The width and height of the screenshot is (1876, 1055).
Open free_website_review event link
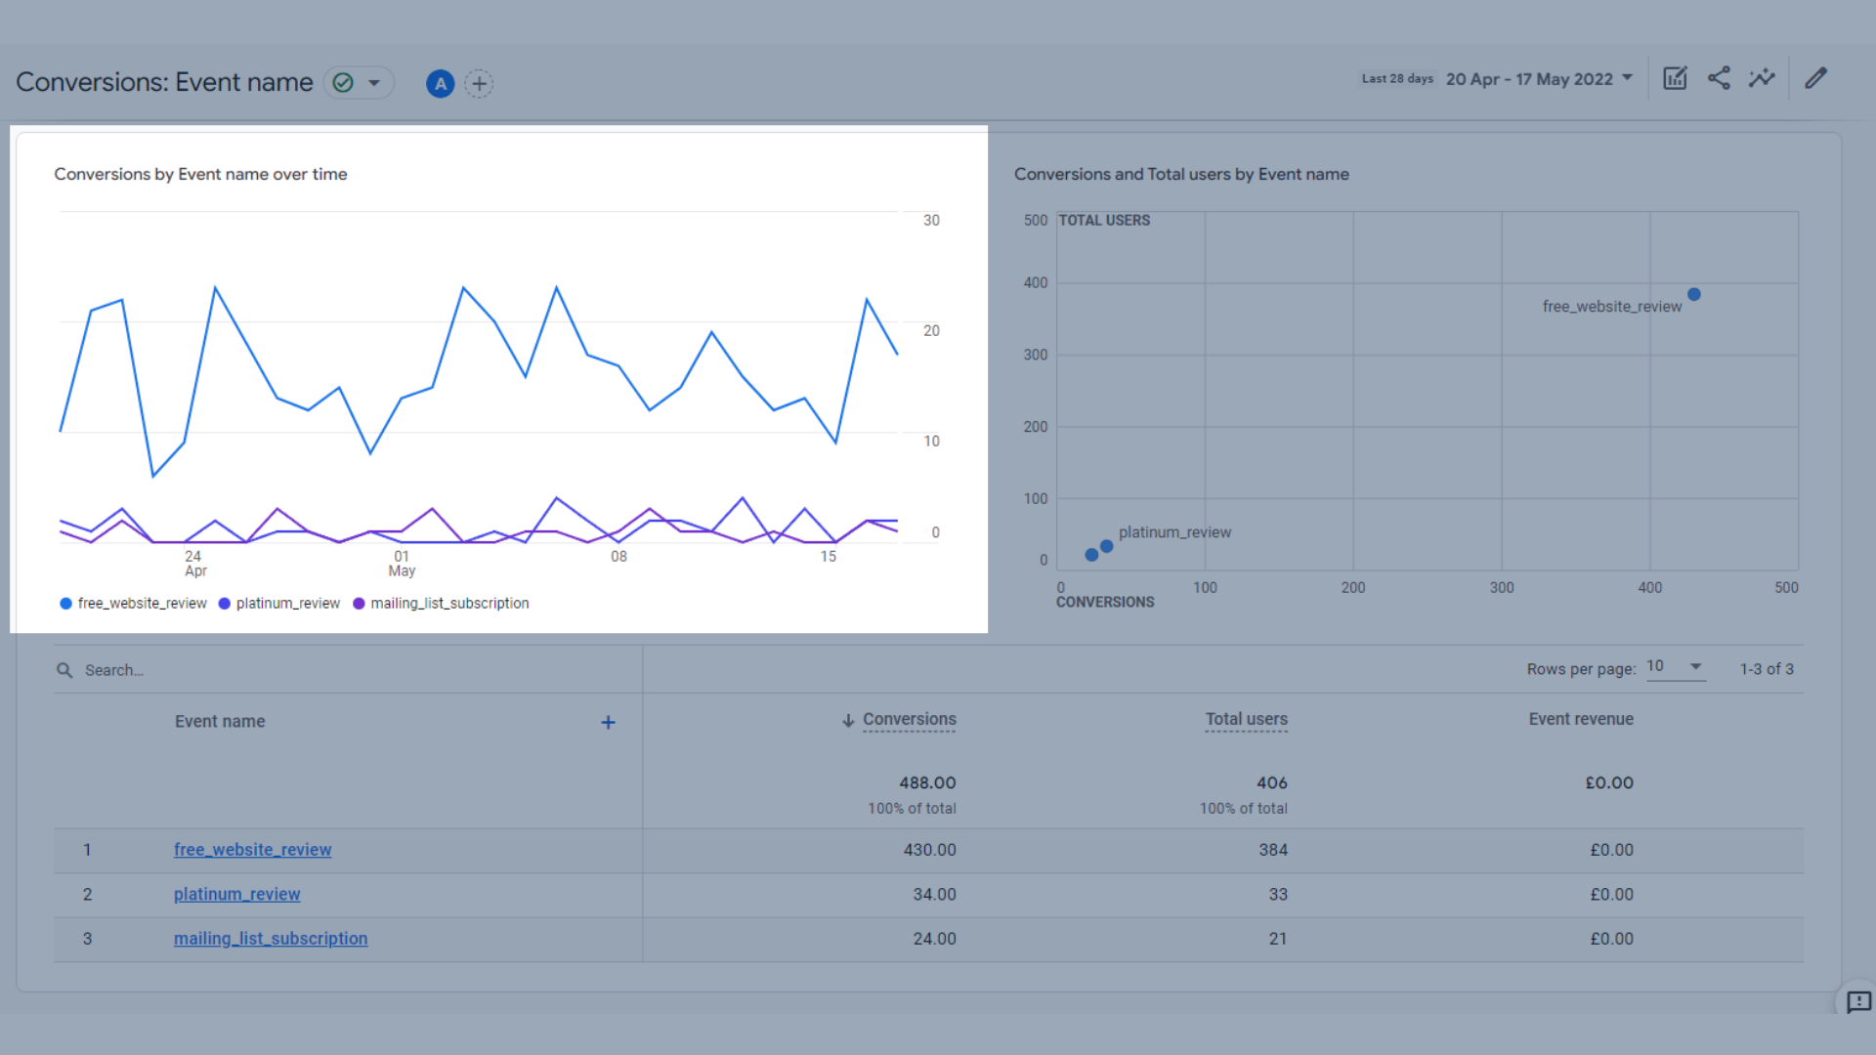point(252,850)
